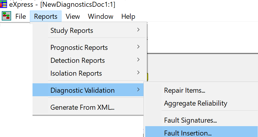The image size is (258, 137).
Task: Click the arrow beside Diagnostic Validation
Action: pyautogui.click(x=139, y=90)
